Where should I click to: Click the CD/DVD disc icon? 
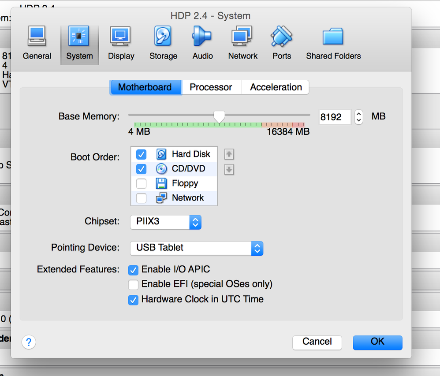tap(161, 169)
